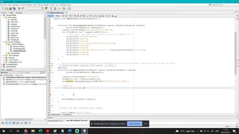Click the Uncomment icon in editor toolbar
Image resolution: width=239 pixels, height=134 pixels.
pyautogui.click(x=115, y=16)
